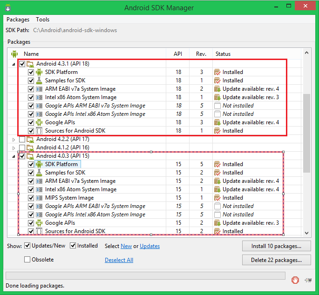This screenshot has width=319, height=295.
Task: Click the red stop hand icon
Action: point(295,280)
